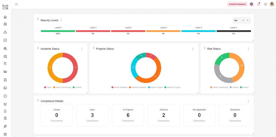Open the Compliance Details options menu
The width and height of the screenshot is (276, 137).
[248, 101]
